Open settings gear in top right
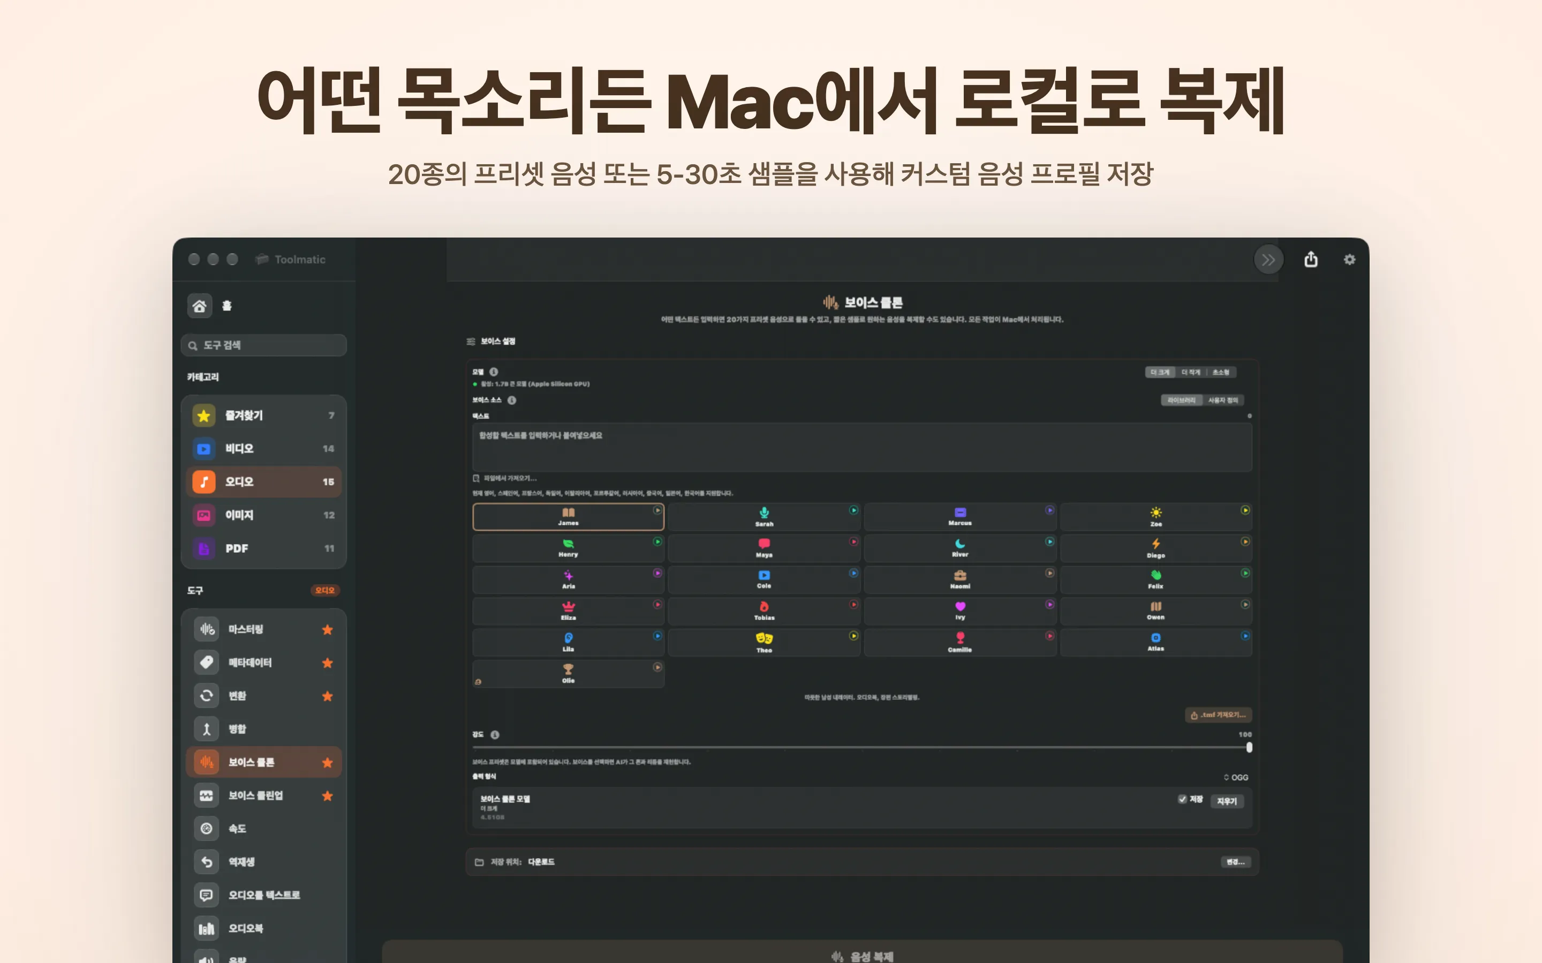Viewport: 1542px width, 963px height. coord(1350,260)
